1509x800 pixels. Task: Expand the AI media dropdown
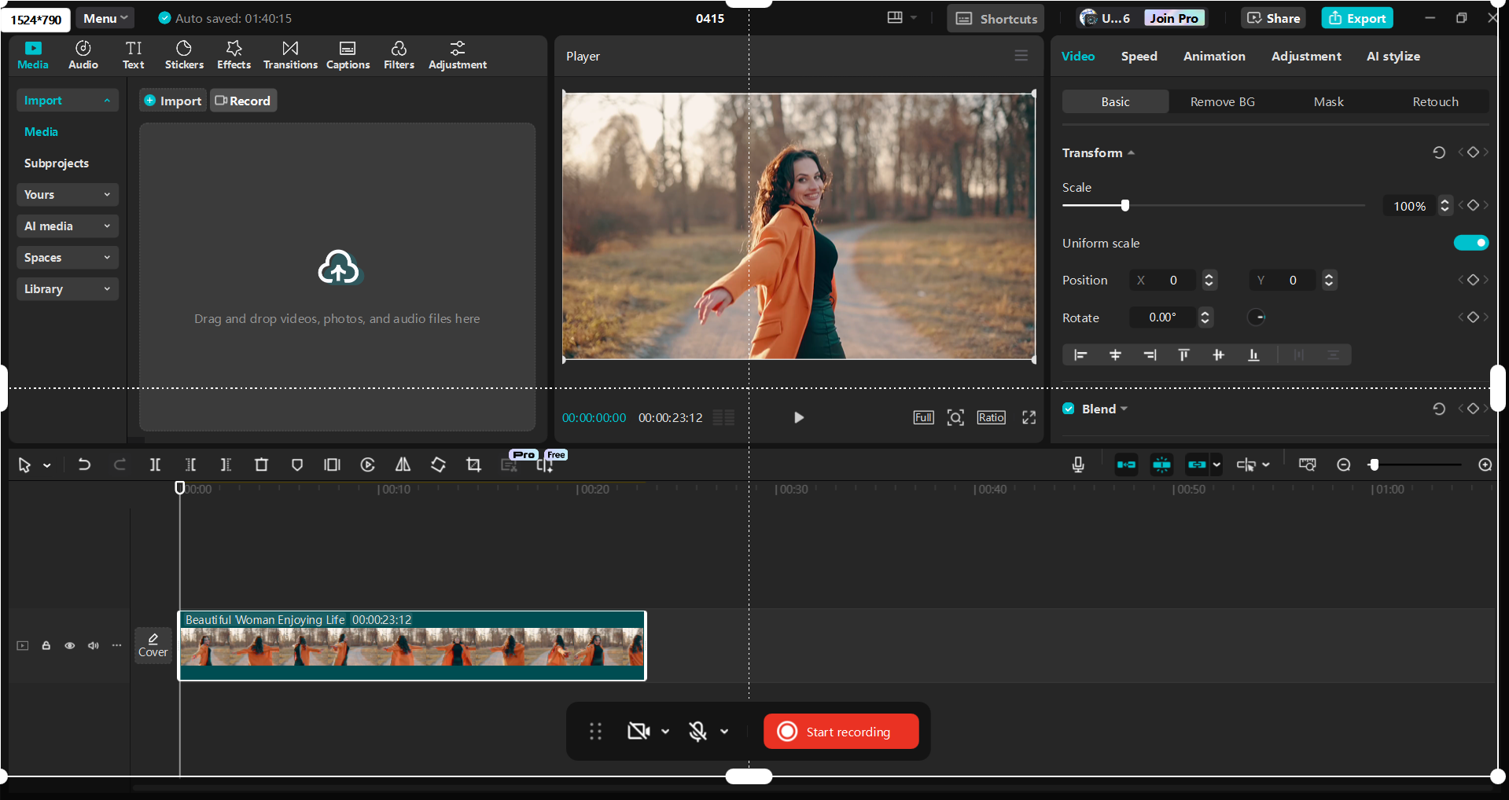coord(67,226)
